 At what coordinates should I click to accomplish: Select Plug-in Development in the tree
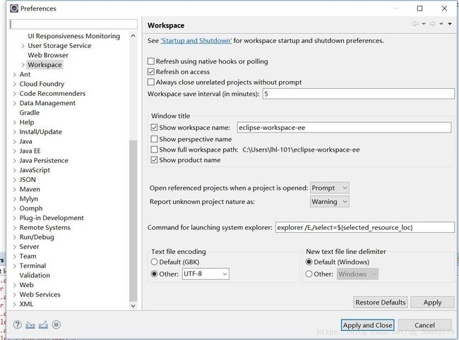point(52,218)
